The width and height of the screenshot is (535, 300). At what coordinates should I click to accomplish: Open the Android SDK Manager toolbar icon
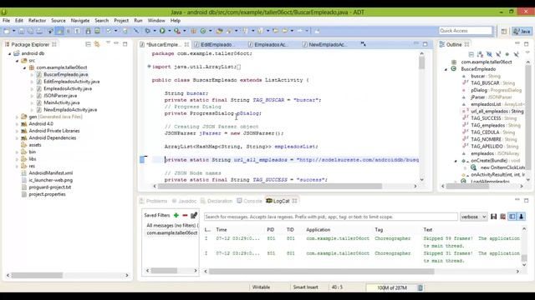[88, 31]
